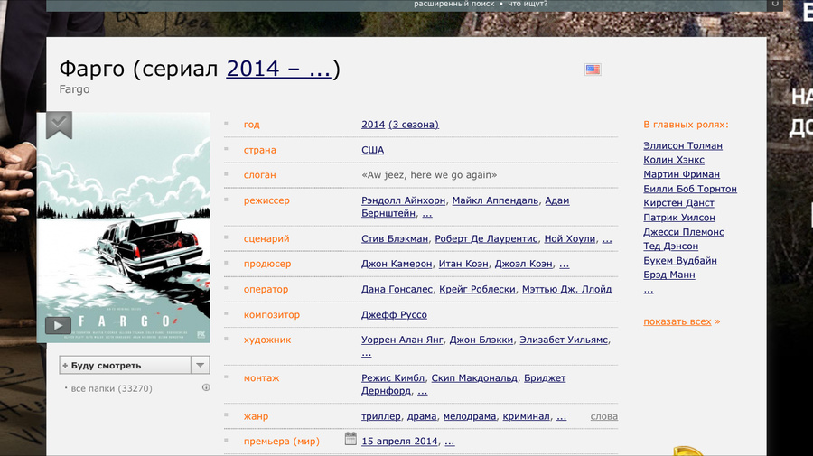Expand more producers via the ellipsis
813x456 pixels.
point(564,264)
